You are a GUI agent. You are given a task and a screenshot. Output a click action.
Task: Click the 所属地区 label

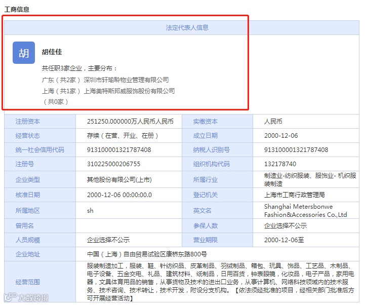coord(28,211)
